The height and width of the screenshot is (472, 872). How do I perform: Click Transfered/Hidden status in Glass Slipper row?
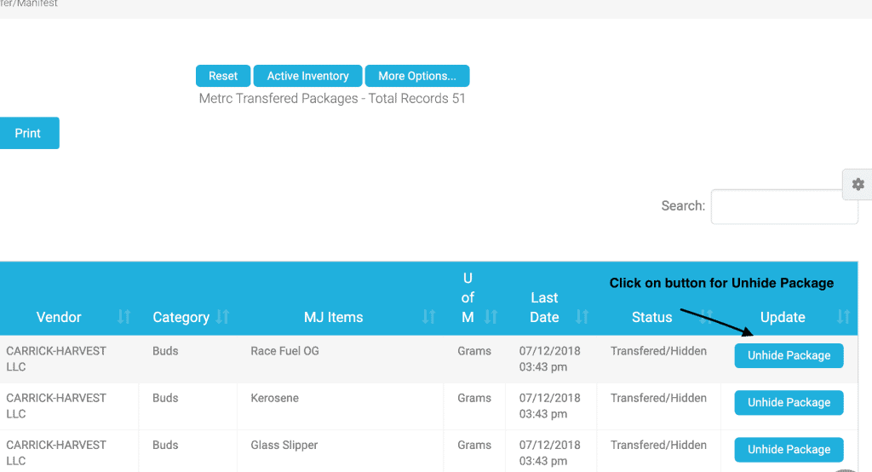(x=658, y=446)
